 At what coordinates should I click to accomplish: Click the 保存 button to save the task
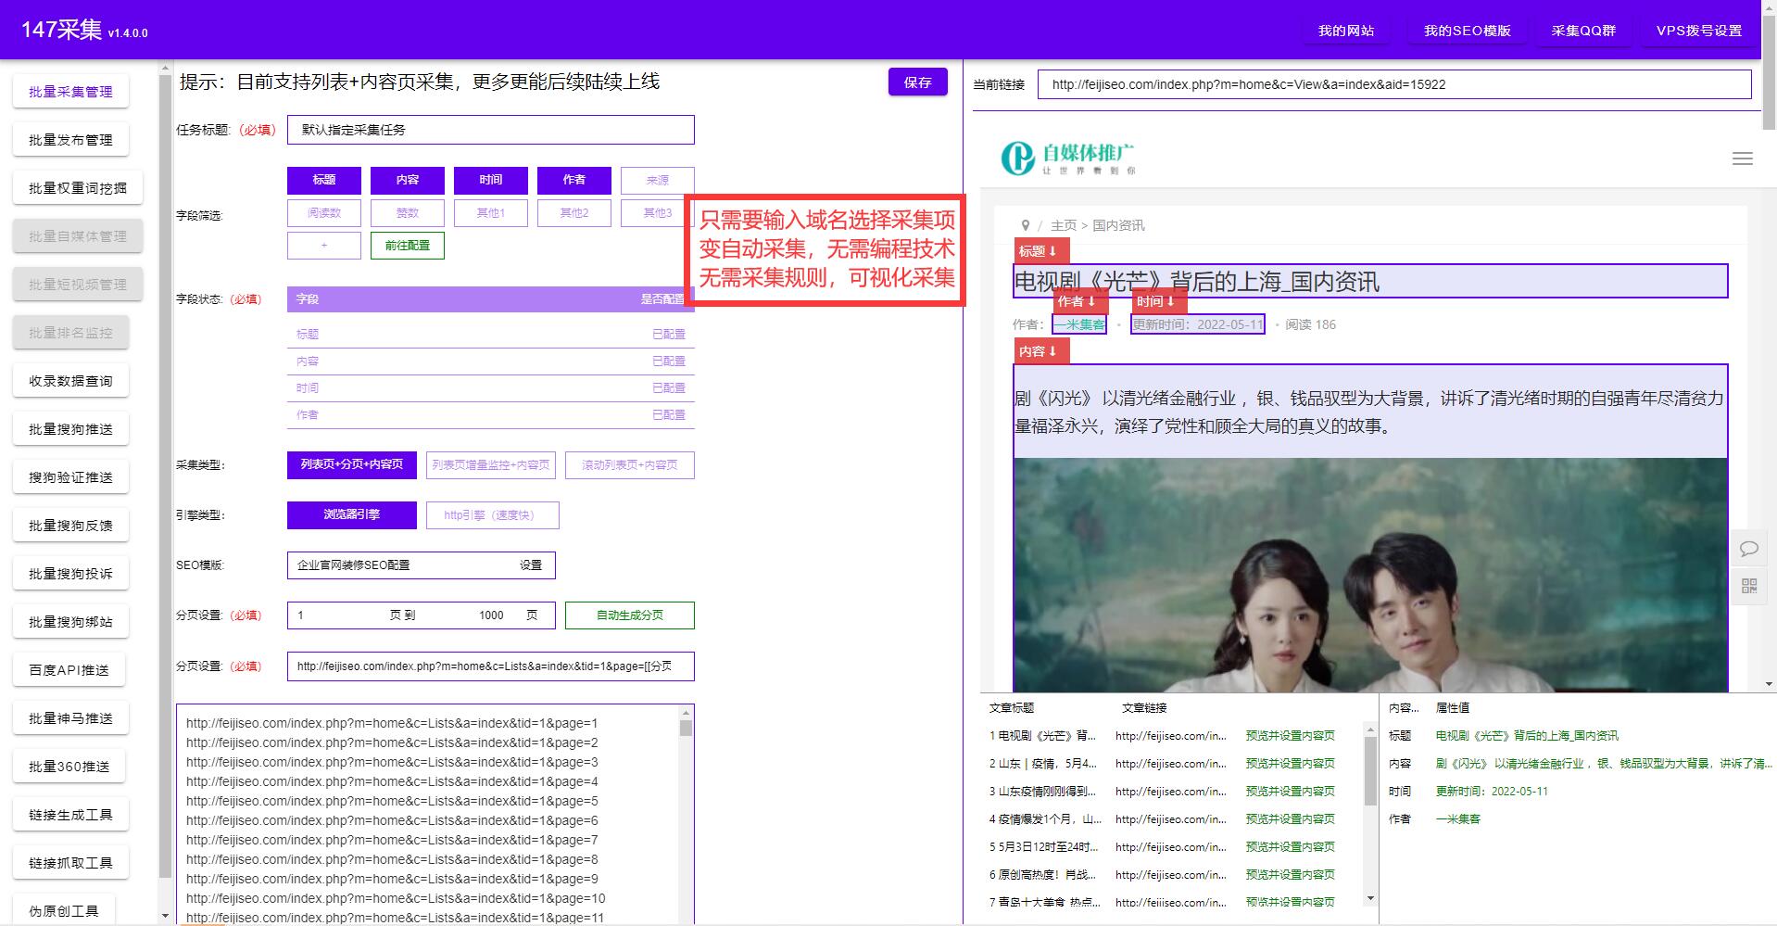pos(917,82)
